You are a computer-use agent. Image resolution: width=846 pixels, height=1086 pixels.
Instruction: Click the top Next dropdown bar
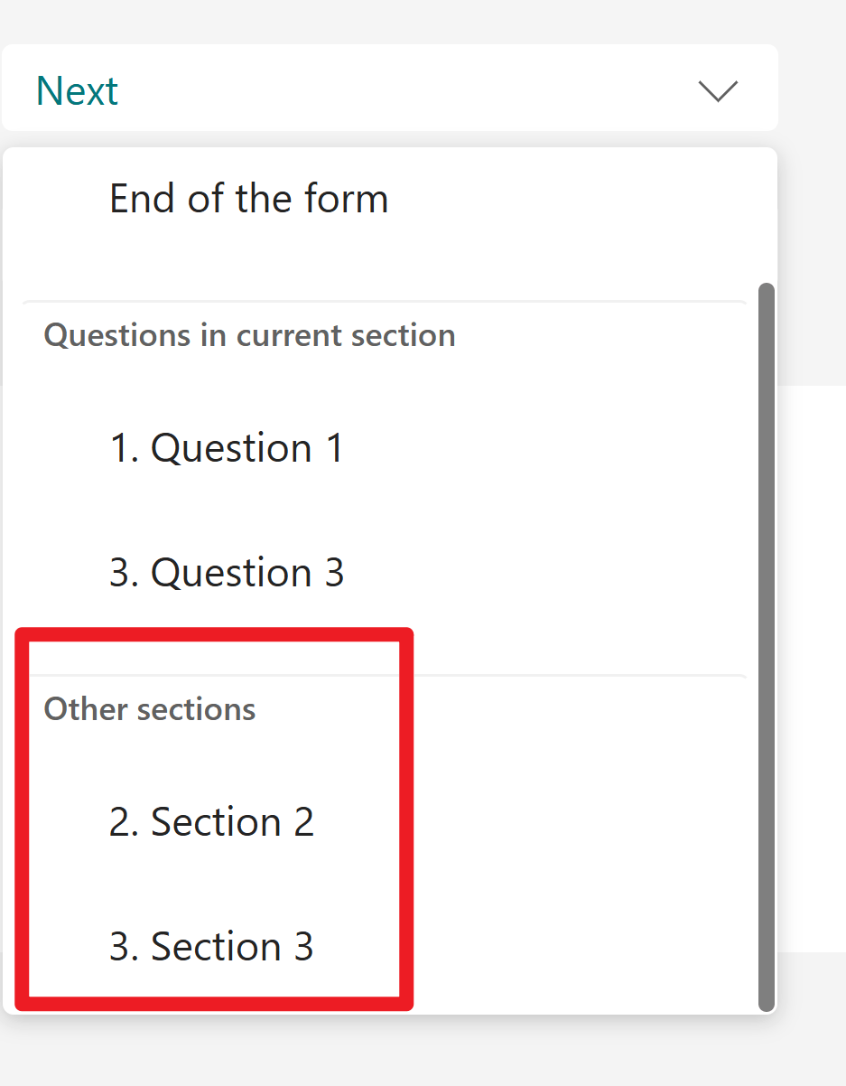(388, 88)
